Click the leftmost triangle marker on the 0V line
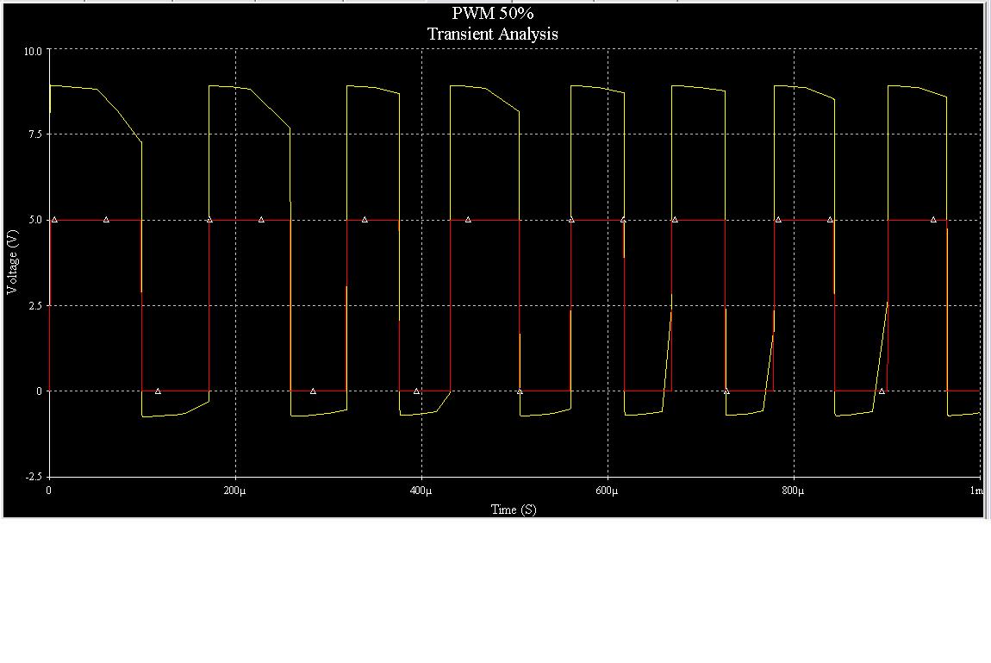 (x=158, y=391)
